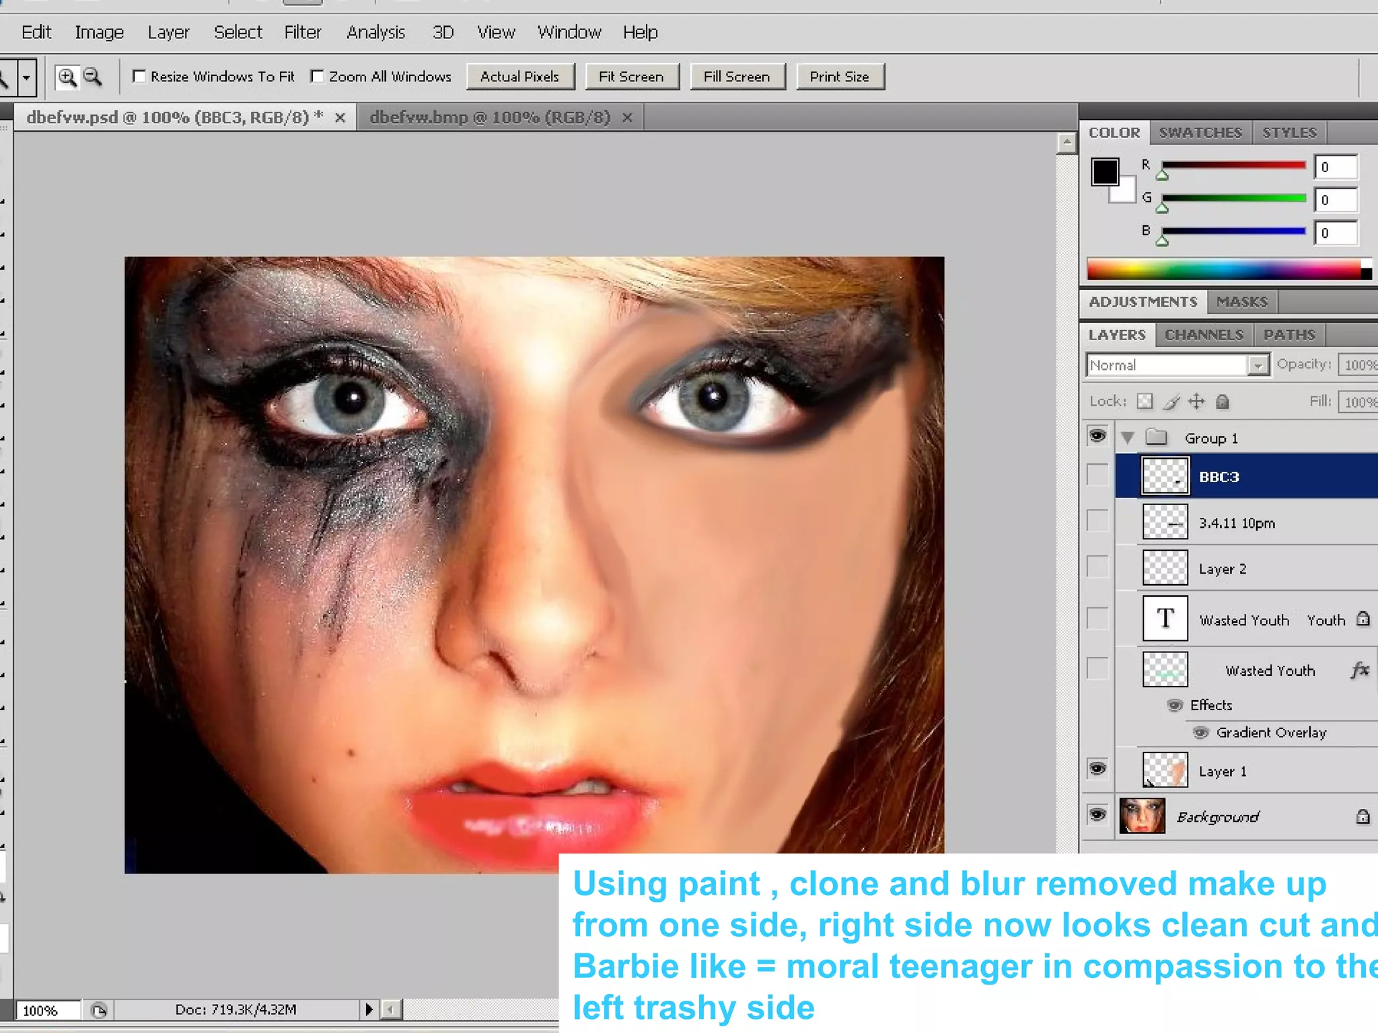1378x1033 pixels.
Task: Show the 3.4.11 10pm layer visibility box
Action: click(x=1097, y=521)
